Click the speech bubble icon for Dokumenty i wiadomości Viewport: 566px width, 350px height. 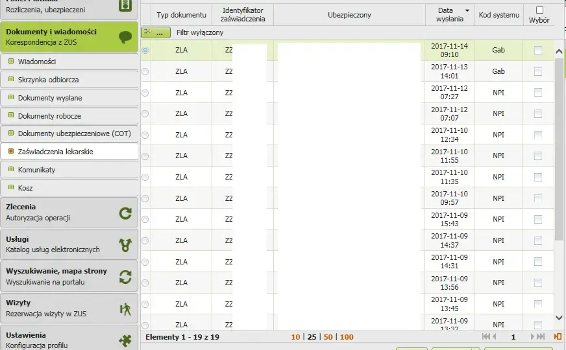tap(125, 37)
